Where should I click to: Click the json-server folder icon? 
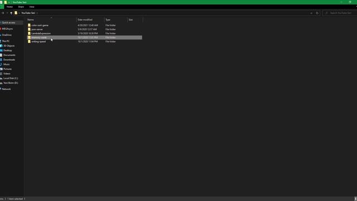tap(29, 30)
